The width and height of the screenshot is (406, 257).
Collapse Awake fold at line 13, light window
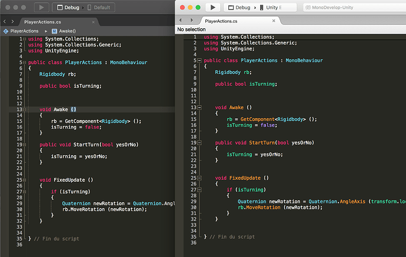(x=199, y=108)
